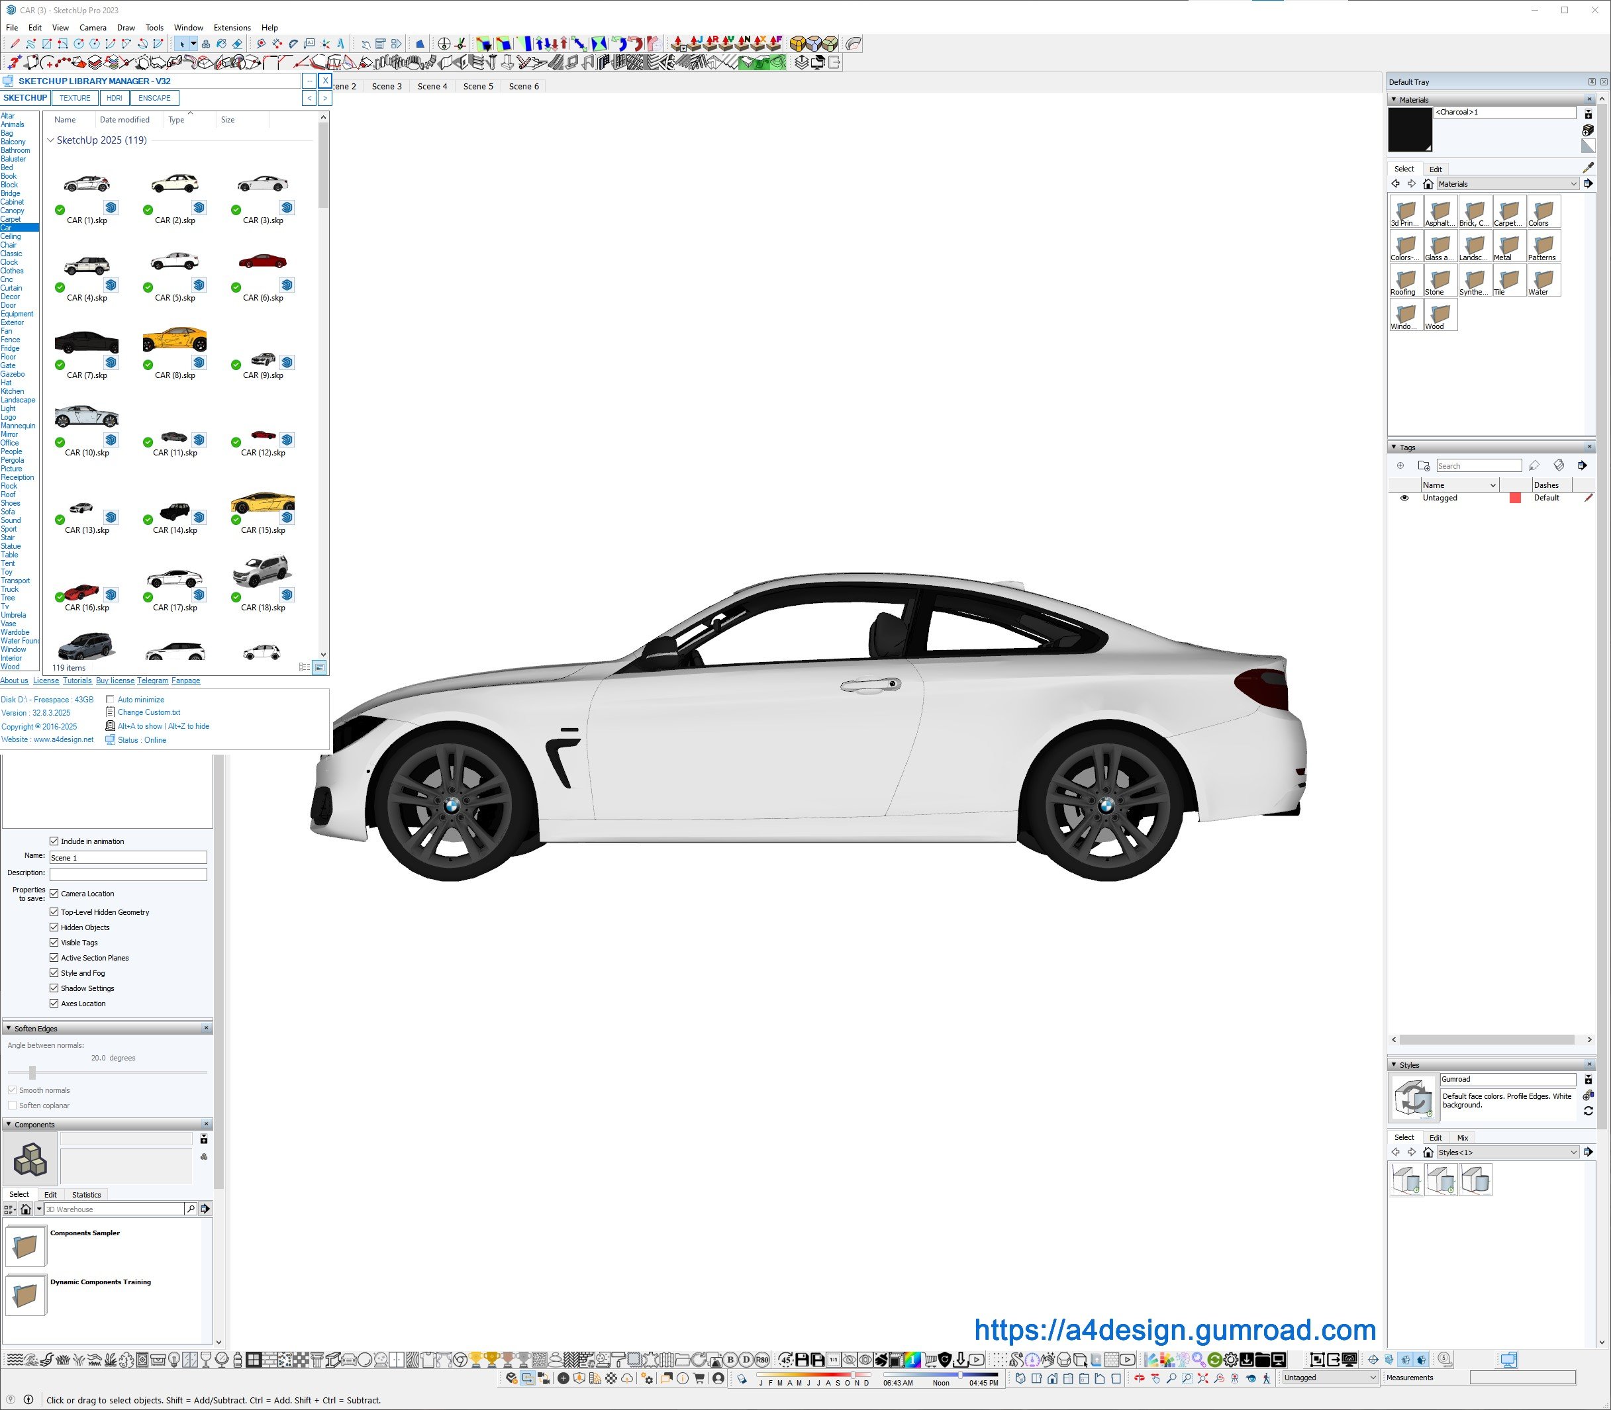
Task: Select the Eraser tool in toolbar
Action: pos(237,44)
